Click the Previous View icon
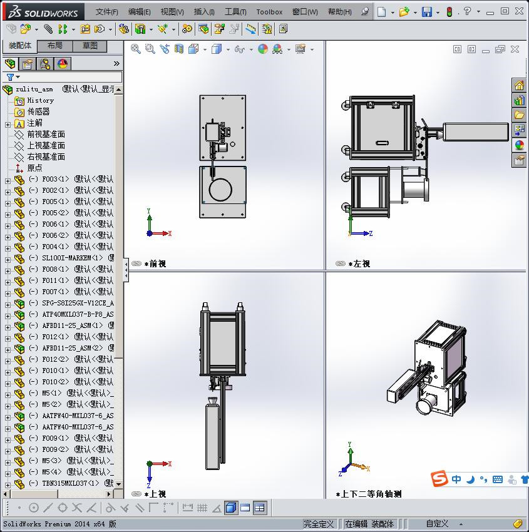Viewport: 529px width, 532px height. pos(165,49)
